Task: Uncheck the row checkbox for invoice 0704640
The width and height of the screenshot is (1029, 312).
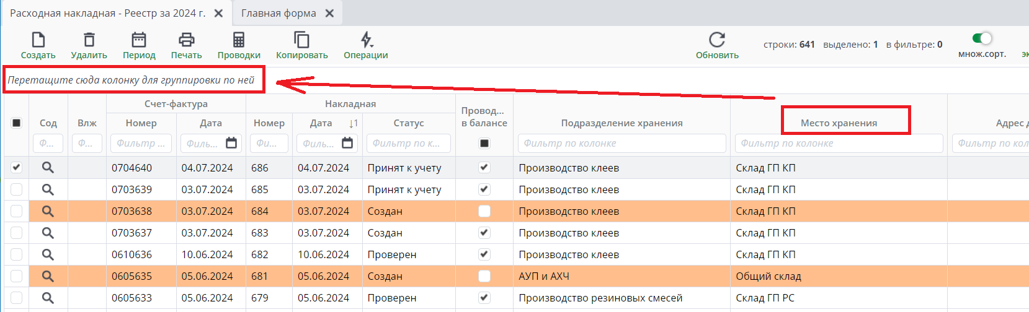Action: (17, 167)
